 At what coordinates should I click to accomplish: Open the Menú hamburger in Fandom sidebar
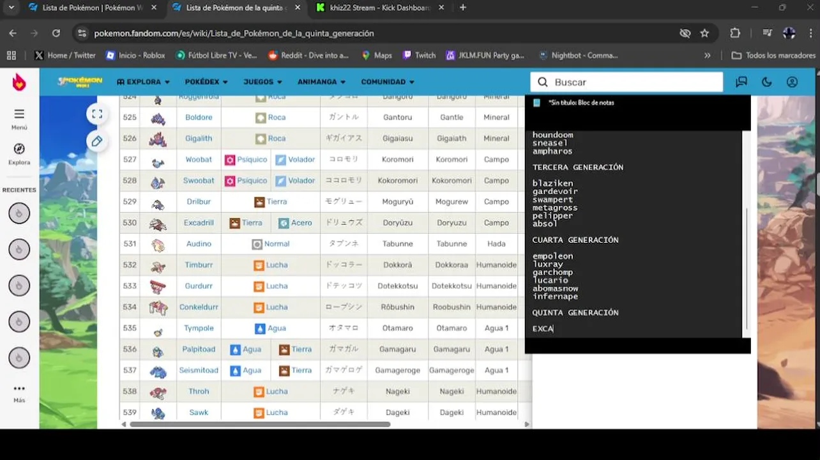(x=19, y=114)
